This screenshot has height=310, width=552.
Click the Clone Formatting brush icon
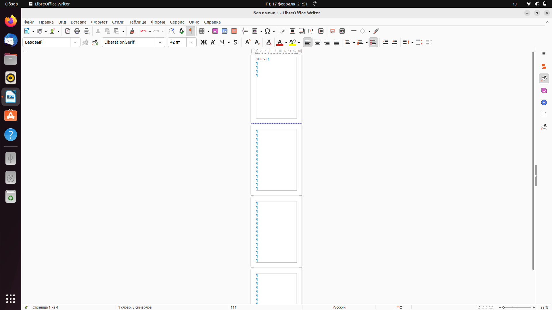pos(132,31)
